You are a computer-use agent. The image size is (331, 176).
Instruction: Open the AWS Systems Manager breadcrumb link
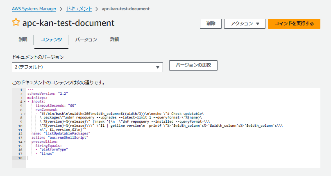click(34, 9)
